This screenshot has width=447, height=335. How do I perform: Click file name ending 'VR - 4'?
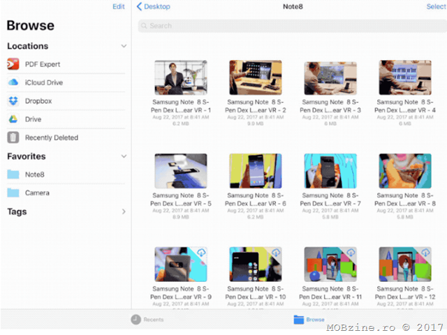pyautogui.click(x=405, y=106)
